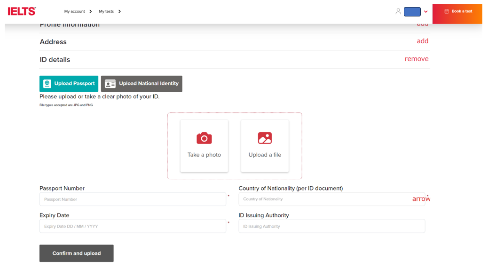The width and height of the screenshot is (488, 270).
Task: Open the My tests menu
Action: tap(106, 11)
